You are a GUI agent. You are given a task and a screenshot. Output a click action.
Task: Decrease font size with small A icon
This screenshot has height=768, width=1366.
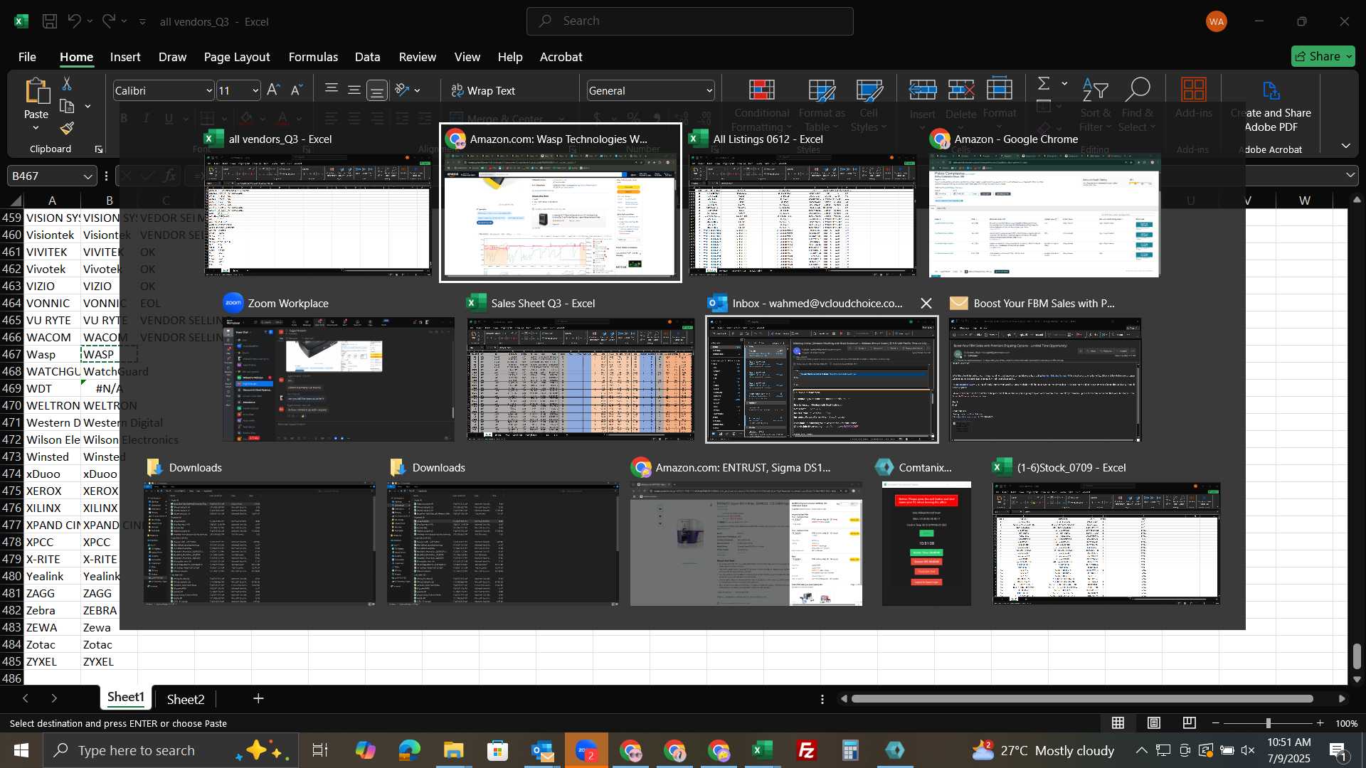pyautogui.click(x=297, y=90)
